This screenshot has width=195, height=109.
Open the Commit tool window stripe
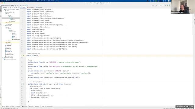(x=1, y=15)
